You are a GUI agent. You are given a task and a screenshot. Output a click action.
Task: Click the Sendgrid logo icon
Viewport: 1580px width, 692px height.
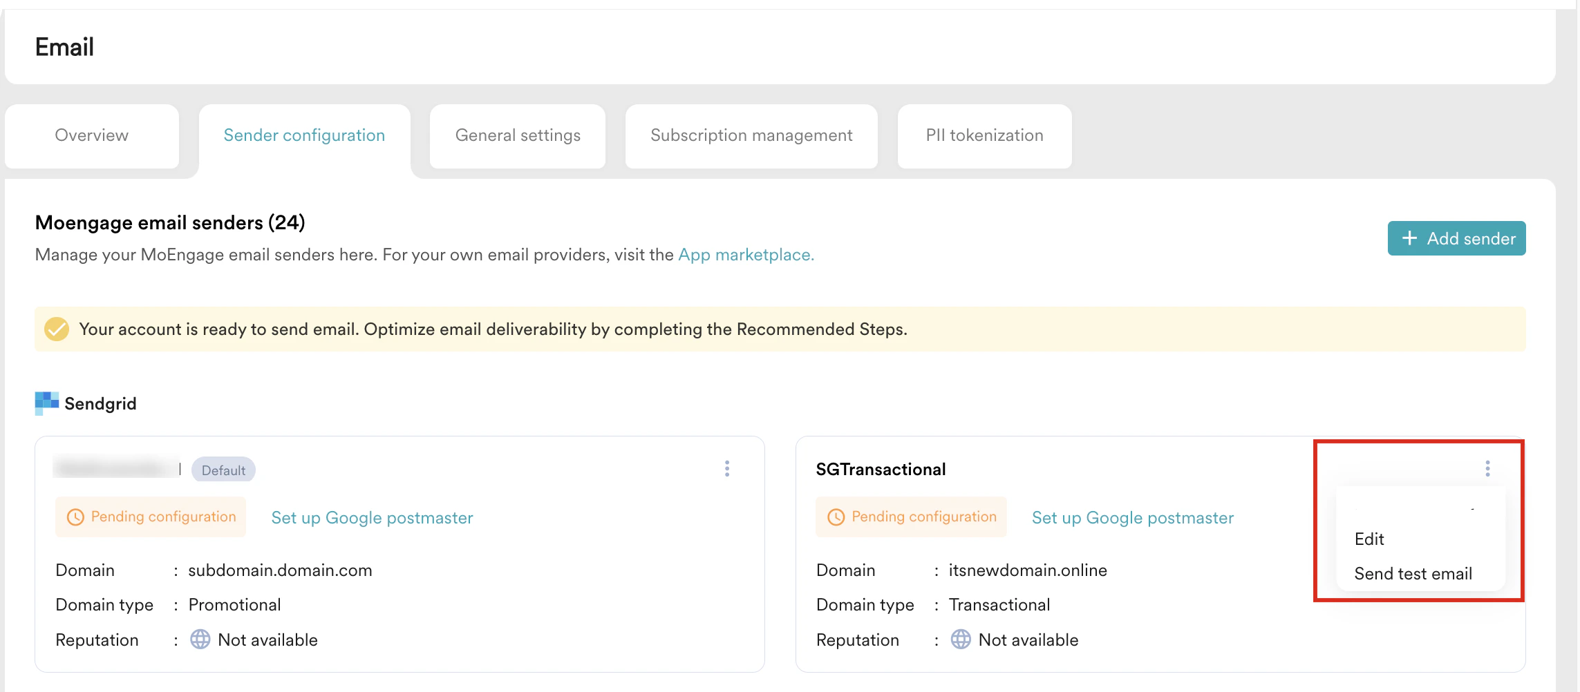click(46, 403)
